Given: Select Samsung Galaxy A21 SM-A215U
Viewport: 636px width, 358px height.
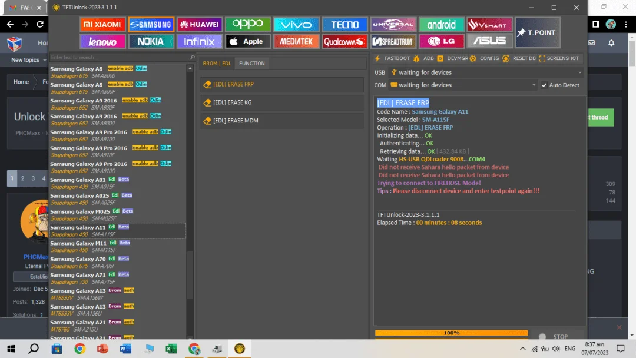Looking at the screenshot, I should click(x=118, y=326).
